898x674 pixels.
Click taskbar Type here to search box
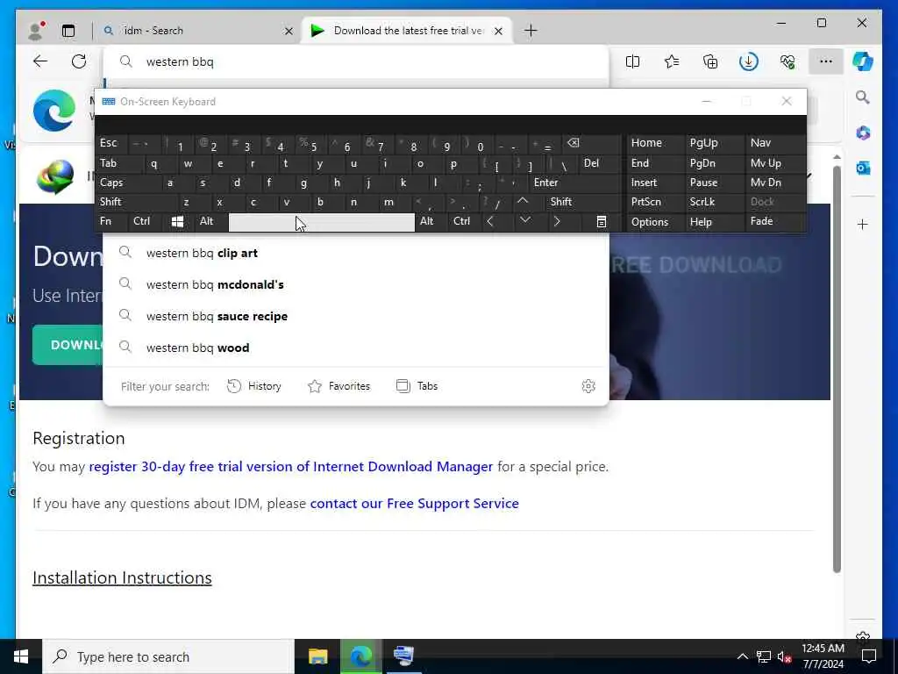tap(168, 656)
